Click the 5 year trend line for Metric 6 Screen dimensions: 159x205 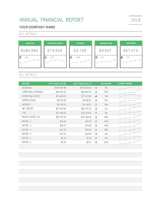(129, 142)
